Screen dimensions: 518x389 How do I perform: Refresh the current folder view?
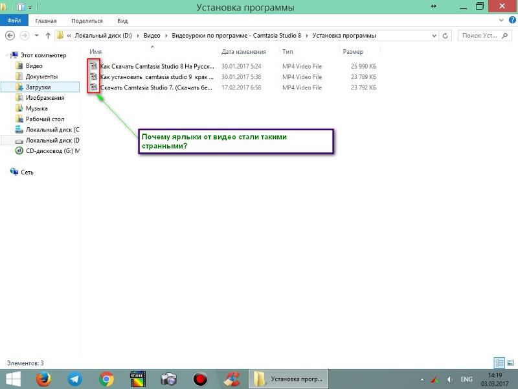pyautogui.click(x=445, y=36)
